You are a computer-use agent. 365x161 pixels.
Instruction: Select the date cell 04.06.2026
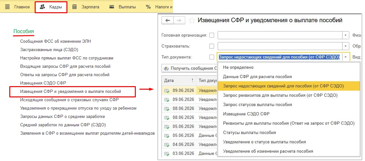[x=183, y=145]
